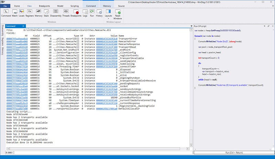Open MT link on the _pinnedBufferSize row
This screenshot has width=275, height=159.
[17, 98]
